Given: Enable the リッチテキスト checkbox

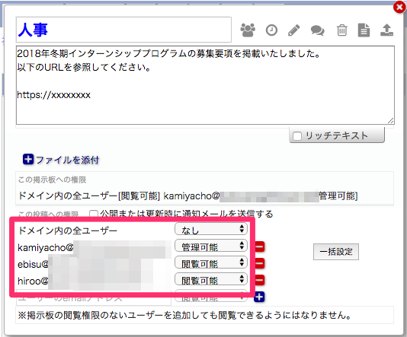Looking at the screenshot, I should coord(297,136).
